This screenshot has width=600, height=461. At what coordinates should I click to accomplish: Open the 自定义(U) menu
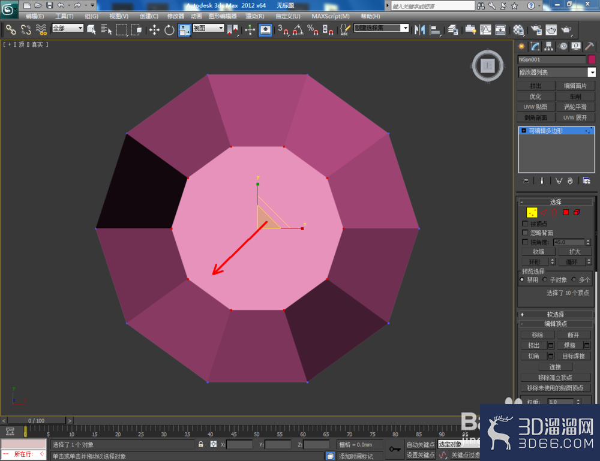pos(288,16)
